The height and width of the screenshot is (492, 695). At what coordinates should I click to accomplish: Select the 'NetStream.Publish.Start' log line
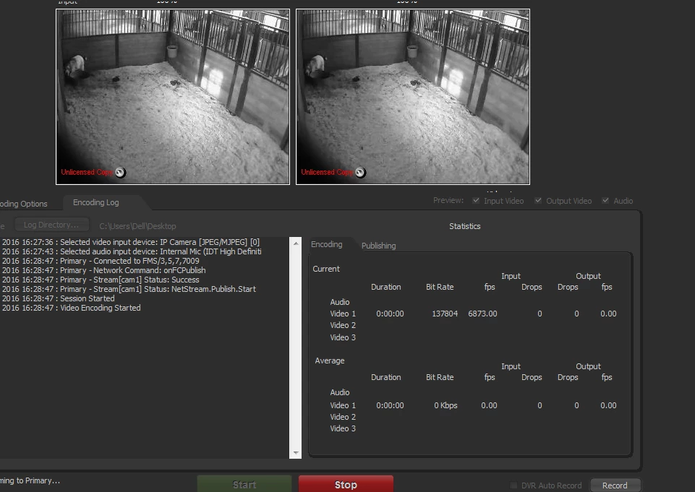(129, 289)
